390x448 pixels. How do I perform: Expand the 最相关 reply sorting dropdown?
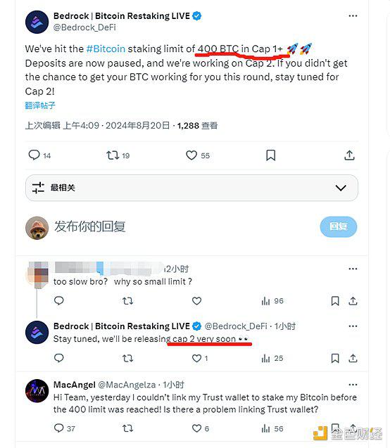pyautogui.click(x=341, y=188)
